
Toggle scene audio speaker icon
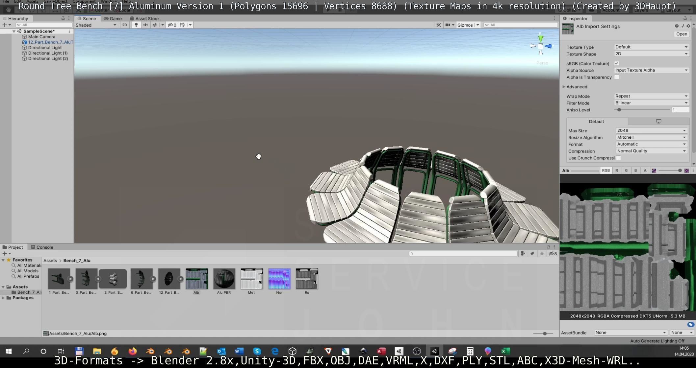pos(145,25)
